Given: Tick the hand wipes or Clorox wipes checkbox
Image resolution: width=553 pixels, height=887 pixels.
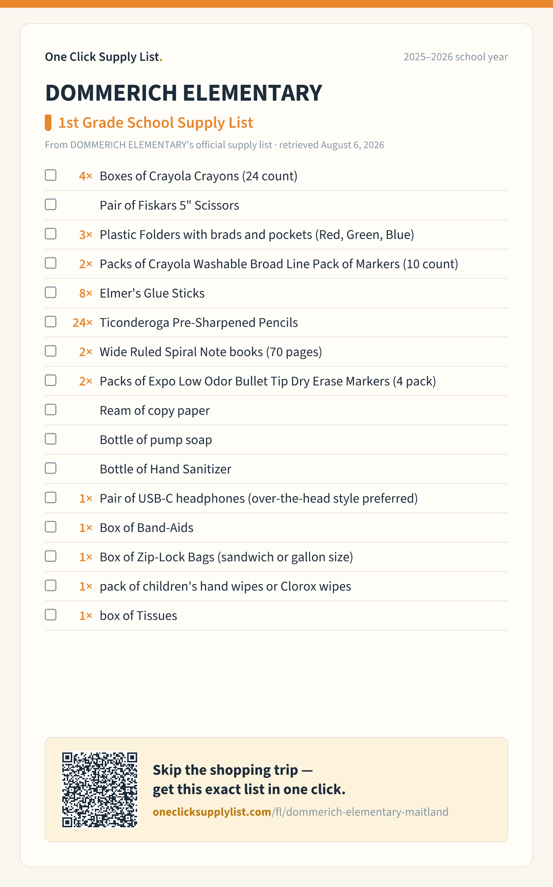Looking at the screenshot, I should [x=51, y=585].
